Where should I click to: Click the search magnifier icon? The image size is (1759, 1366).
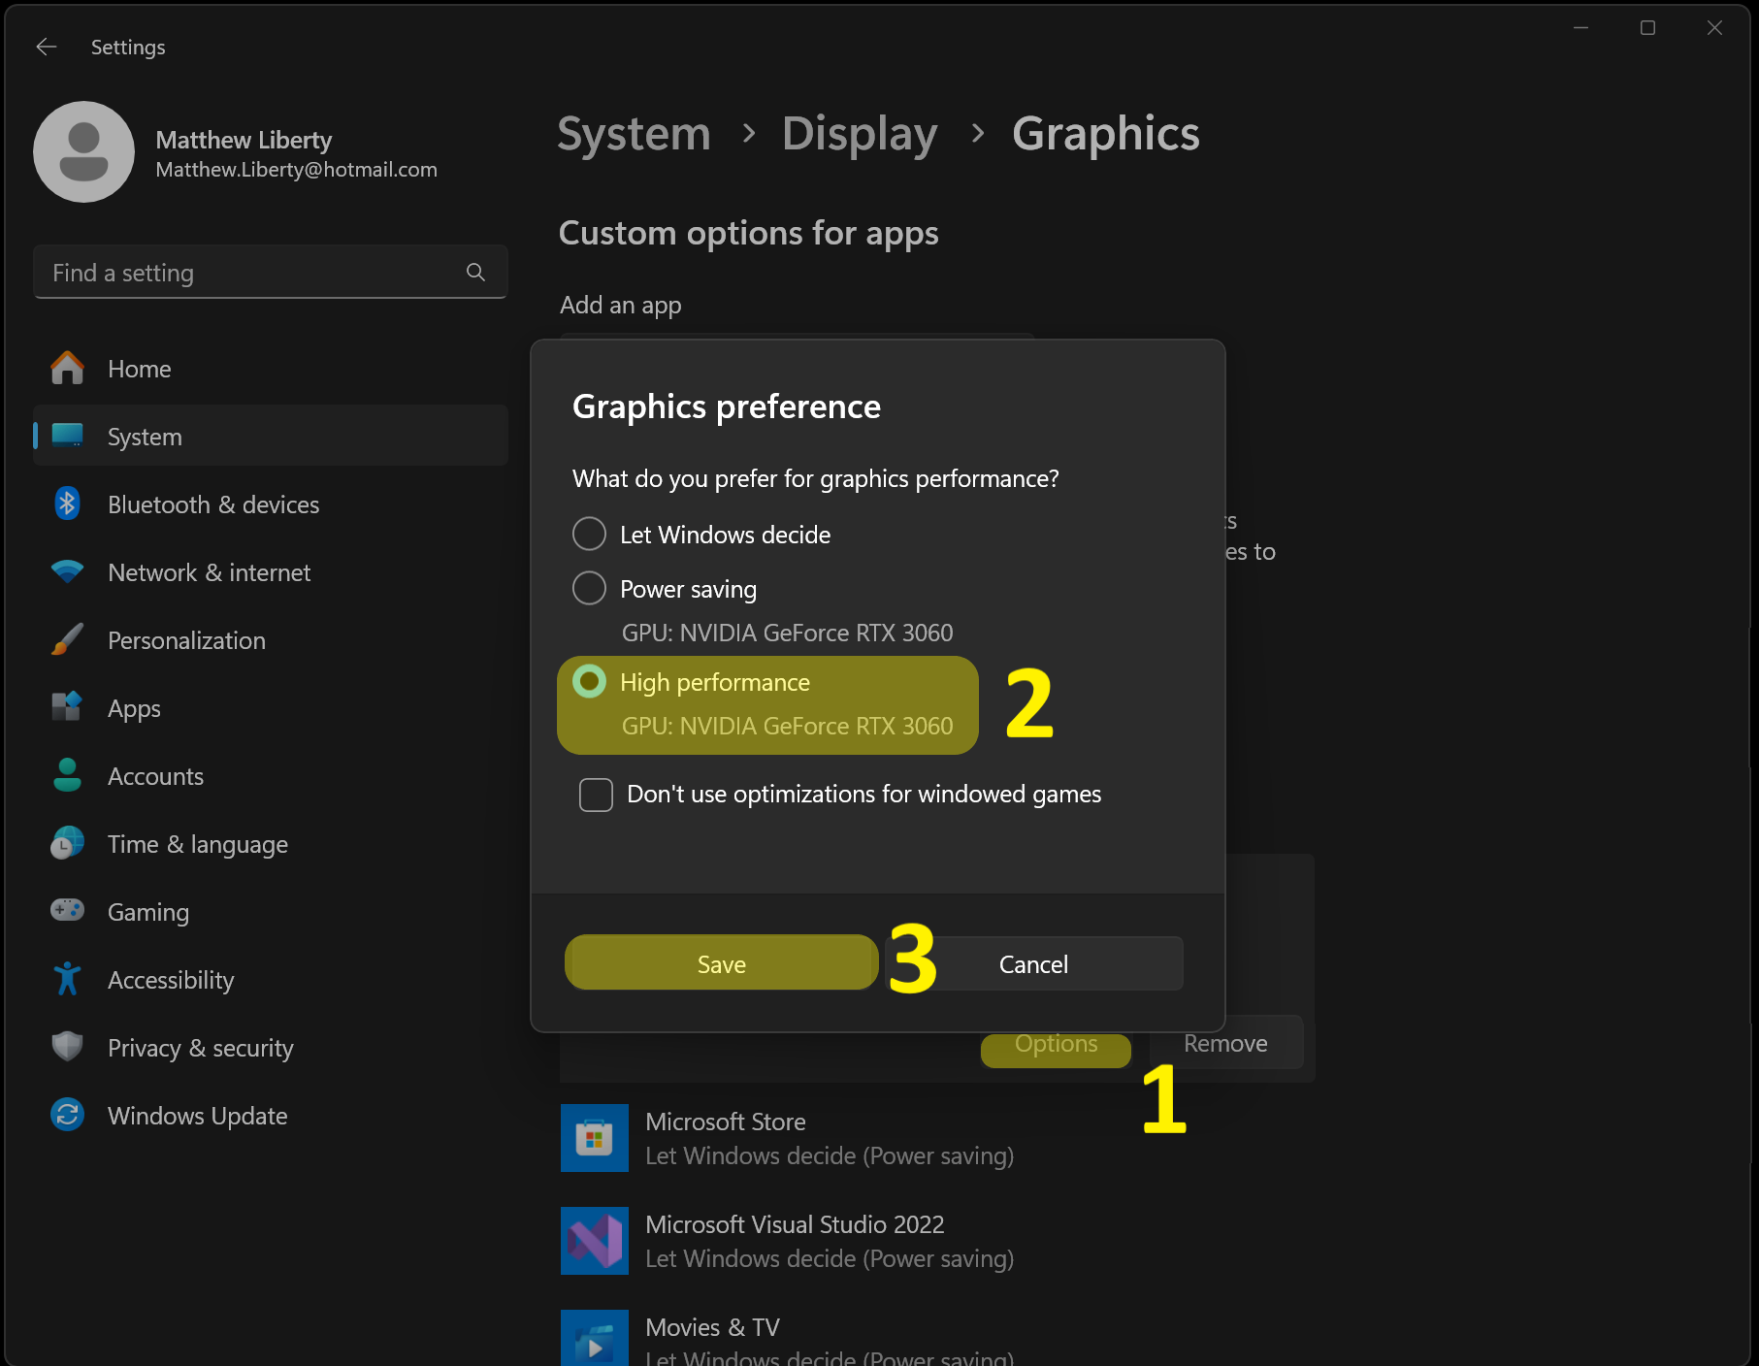[x=475, y=272]
